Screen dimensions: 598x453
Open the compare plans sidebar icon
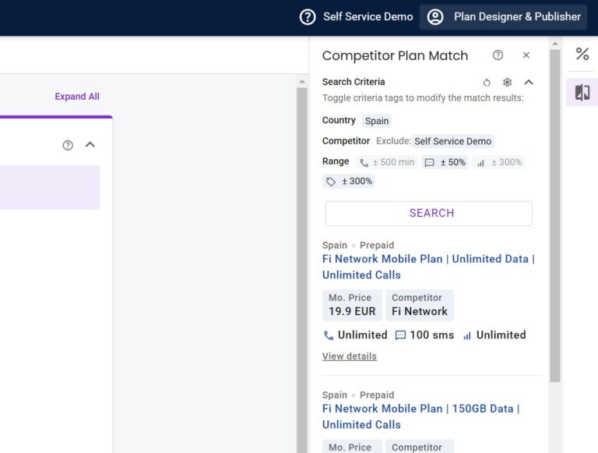coord(582,93)
